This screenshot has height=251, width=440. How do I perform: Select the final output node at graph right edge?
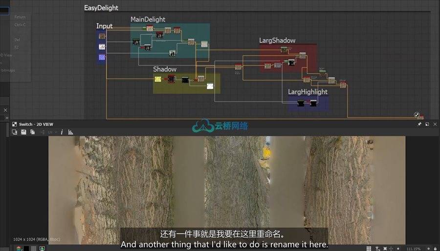[420, 117]
